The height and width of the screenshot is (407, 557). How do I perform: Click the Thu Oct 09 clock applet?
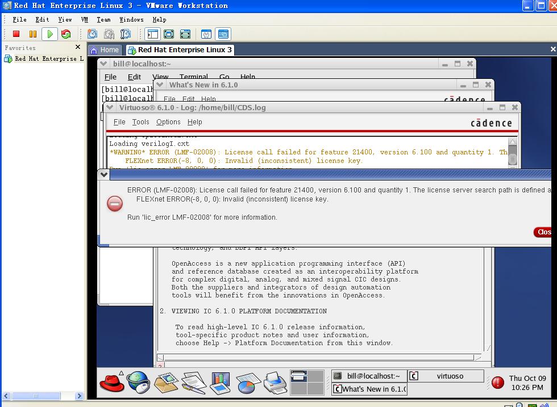click(527, 383)
